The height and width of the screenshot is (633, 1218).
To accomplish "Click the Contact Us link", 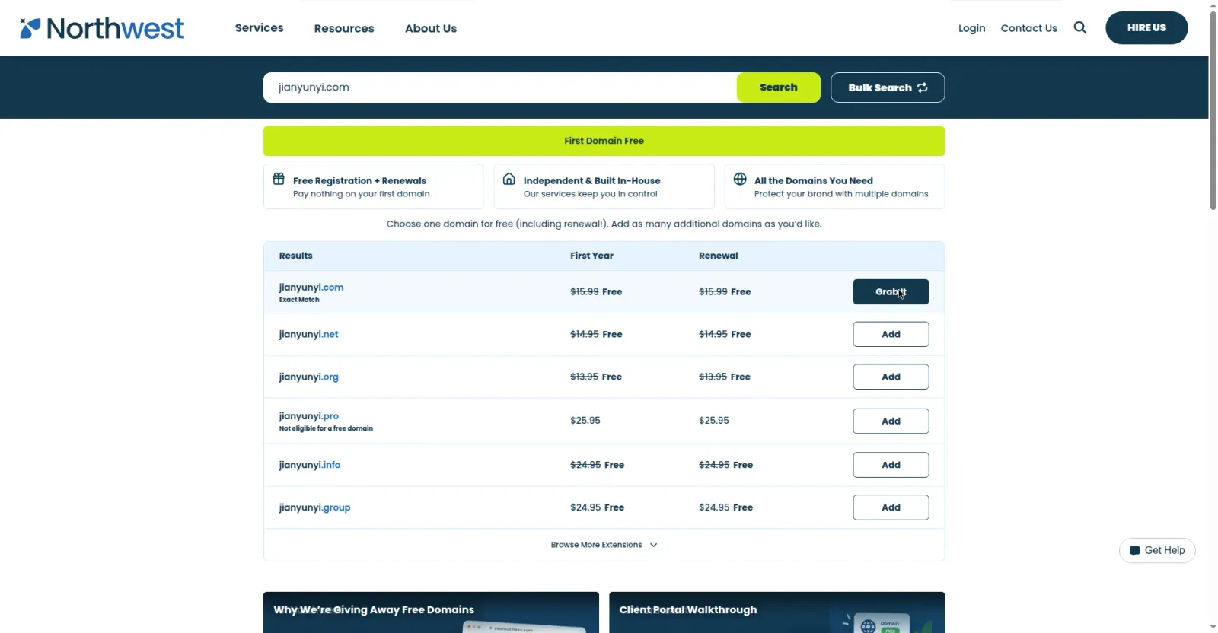I will tap(1028, 28).
